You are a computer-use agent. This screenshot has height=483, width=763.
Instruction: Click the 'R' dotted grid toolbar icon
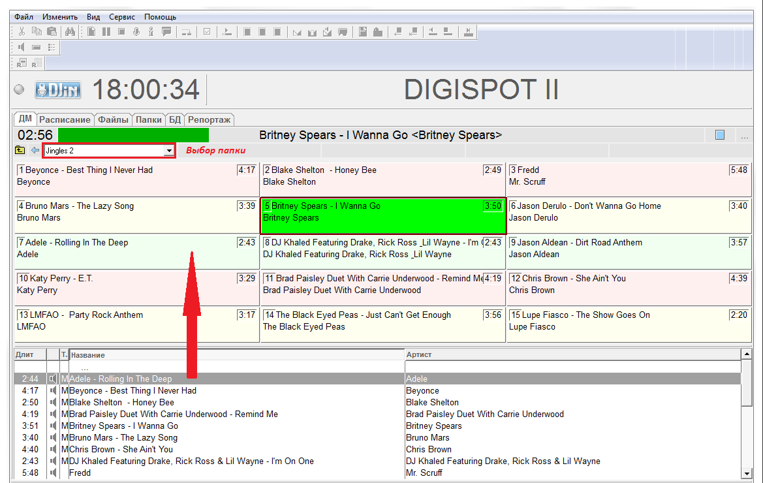[x=37, y=63]
